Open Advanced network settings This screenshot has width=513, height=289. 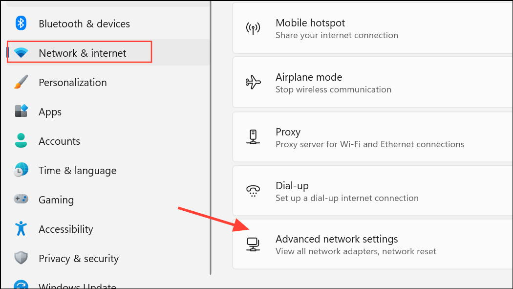373,245
